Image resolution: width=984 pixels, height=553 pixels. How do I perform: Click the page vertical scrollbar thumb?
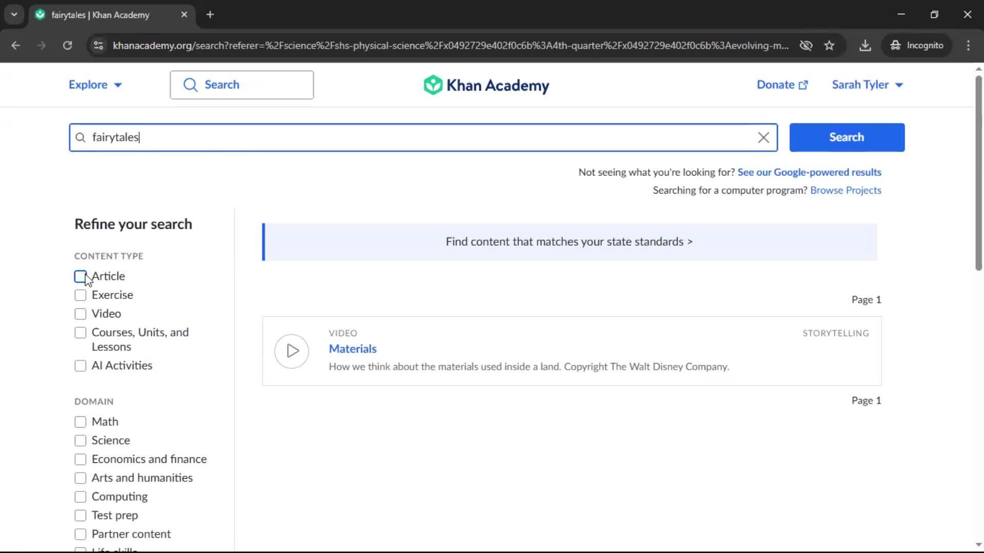tap(978, 173)
